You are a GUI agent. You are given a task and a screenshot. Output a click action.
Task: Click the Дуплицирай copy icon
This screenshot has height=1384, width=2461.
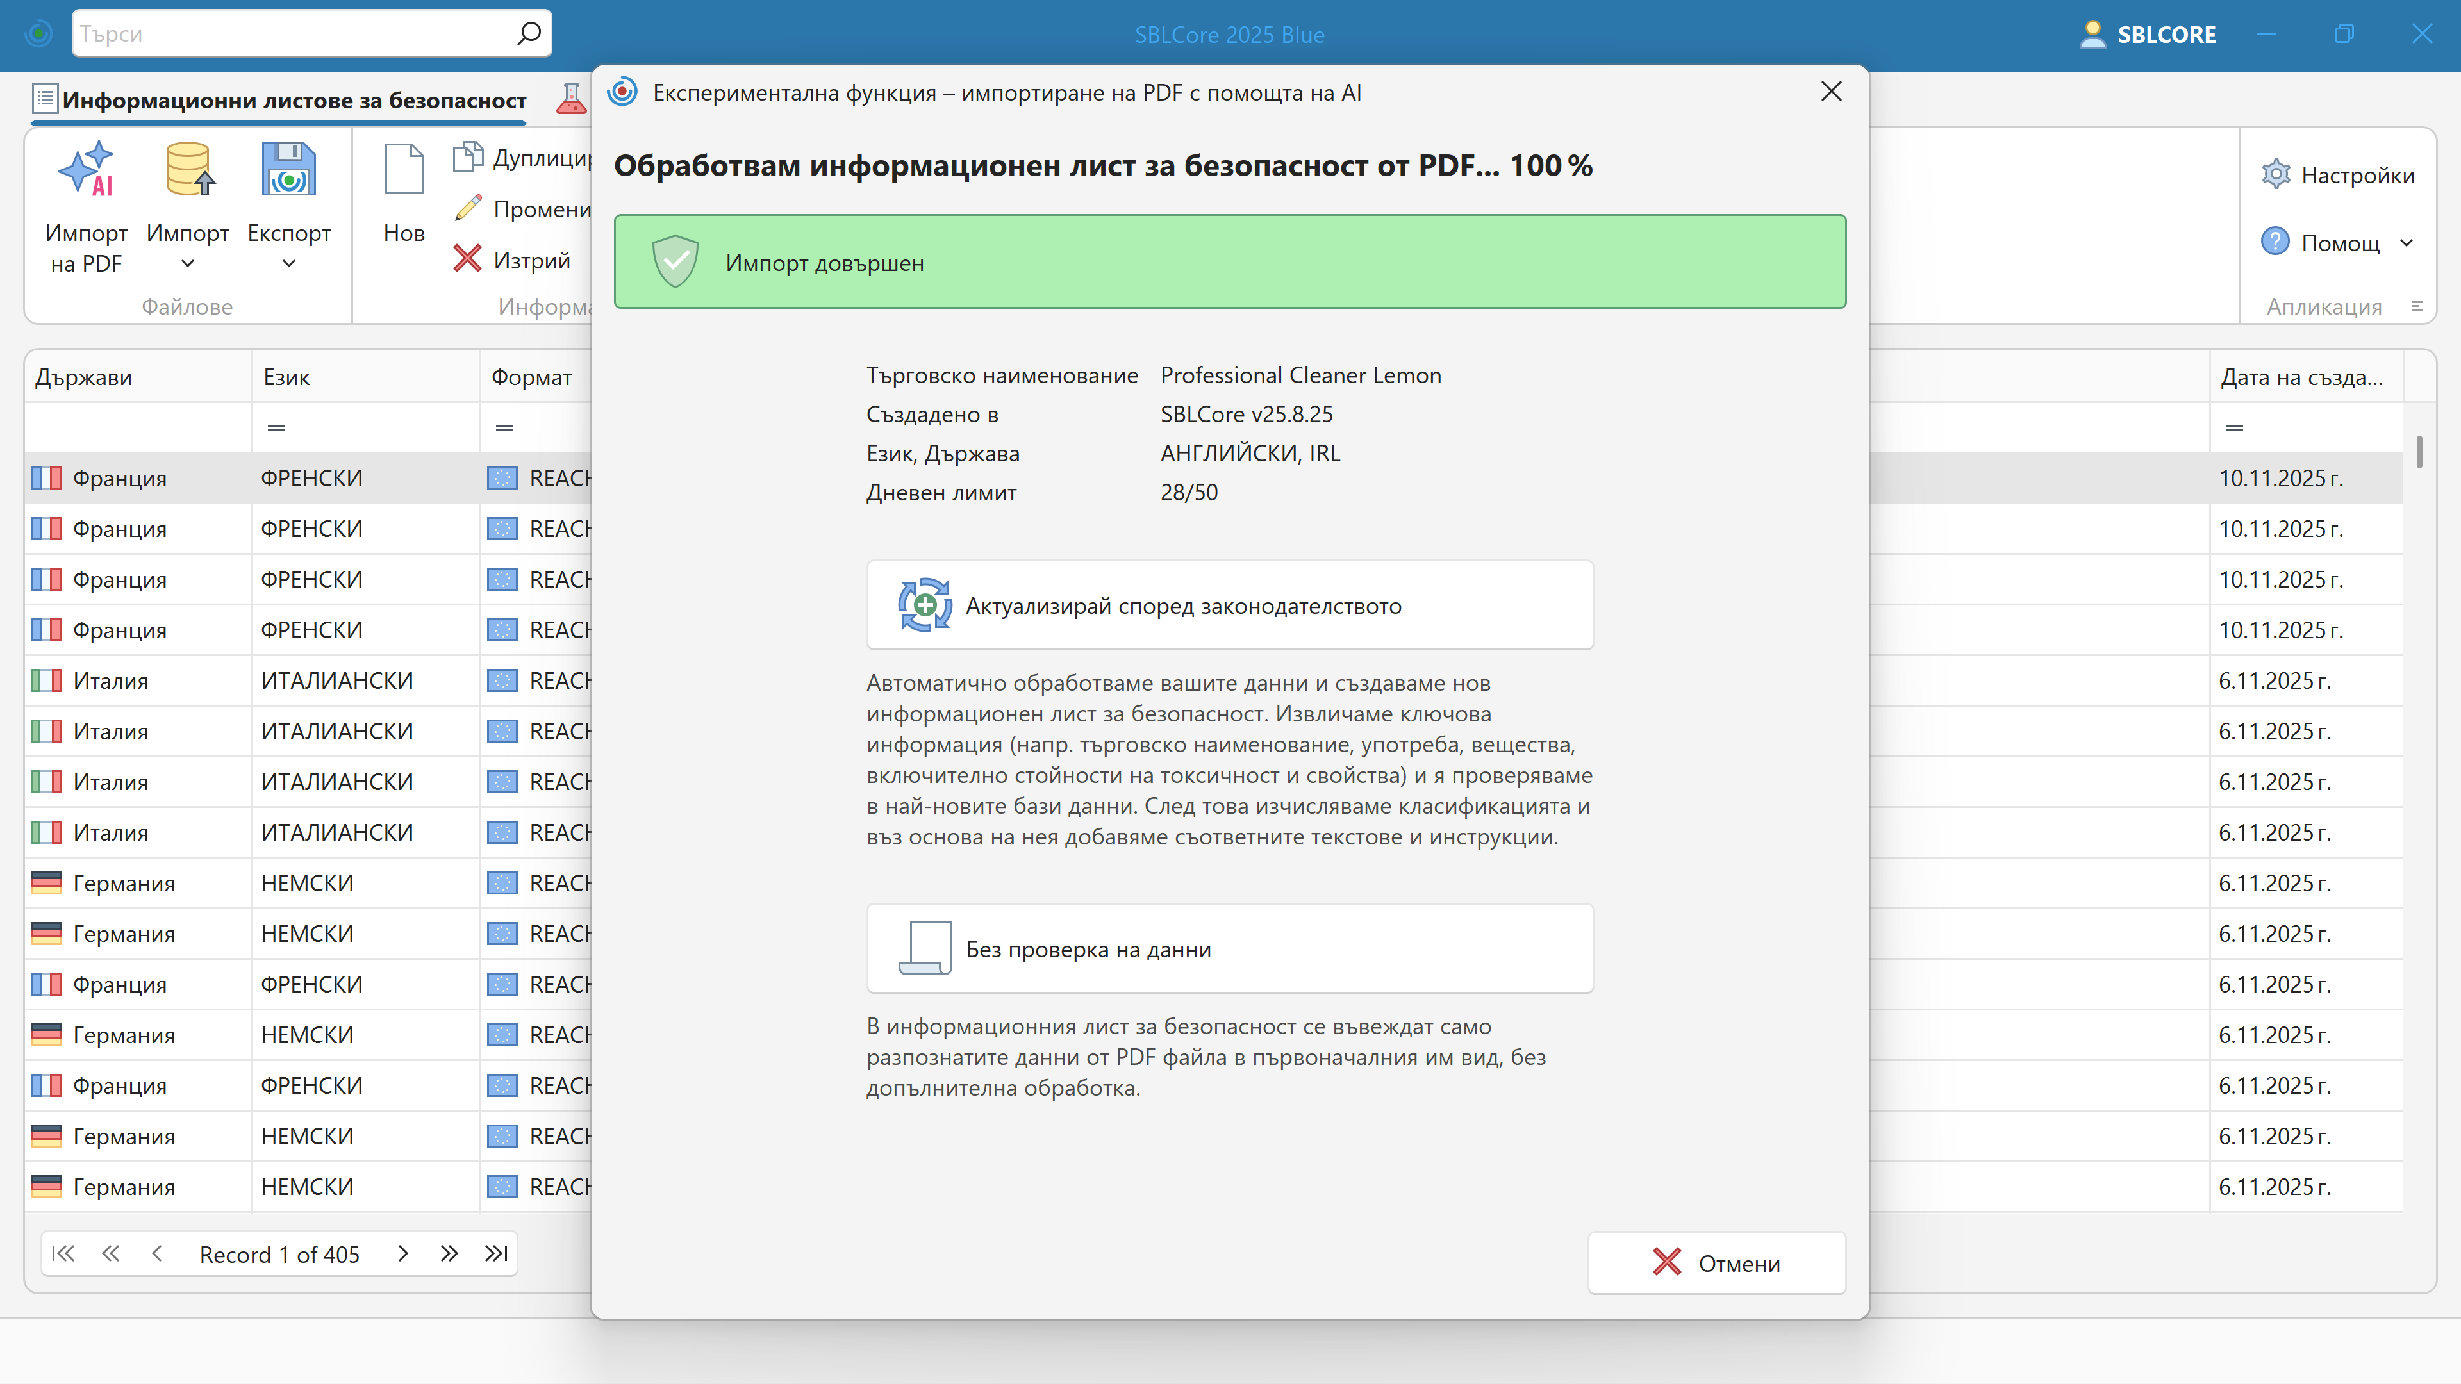467,156
